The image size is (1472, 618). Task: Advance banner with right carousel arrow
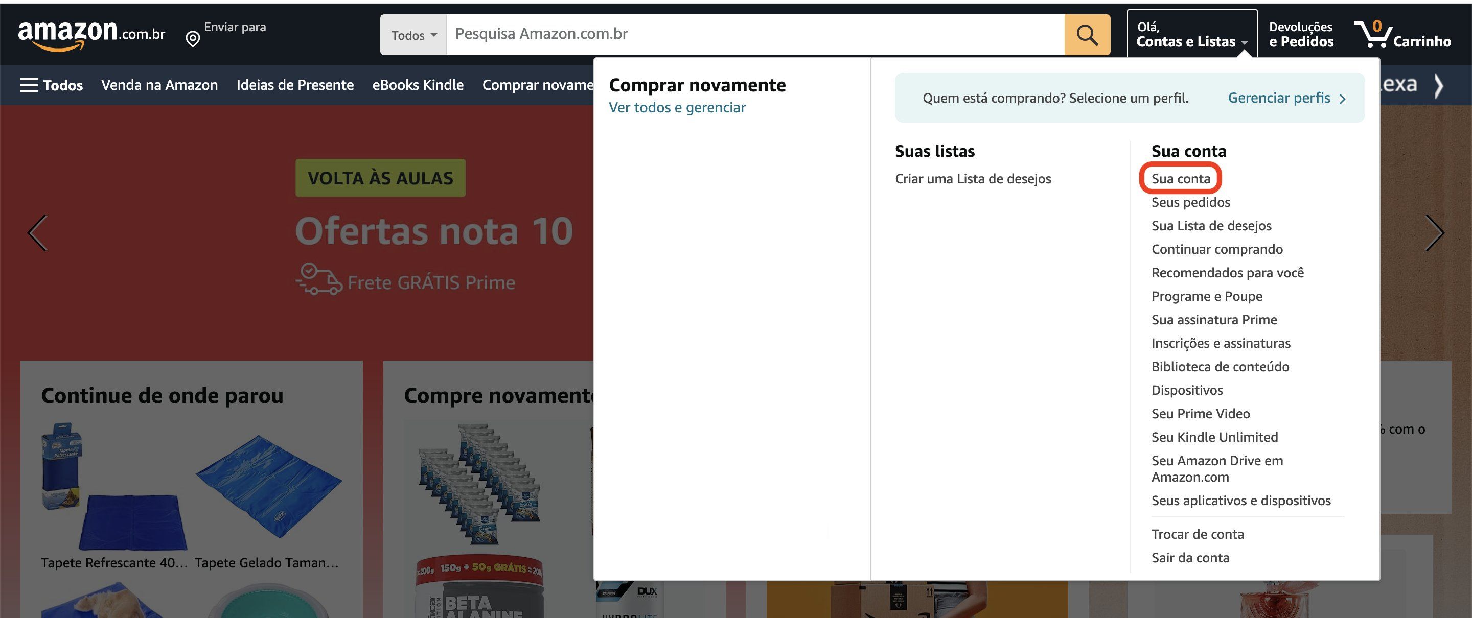1434,232
